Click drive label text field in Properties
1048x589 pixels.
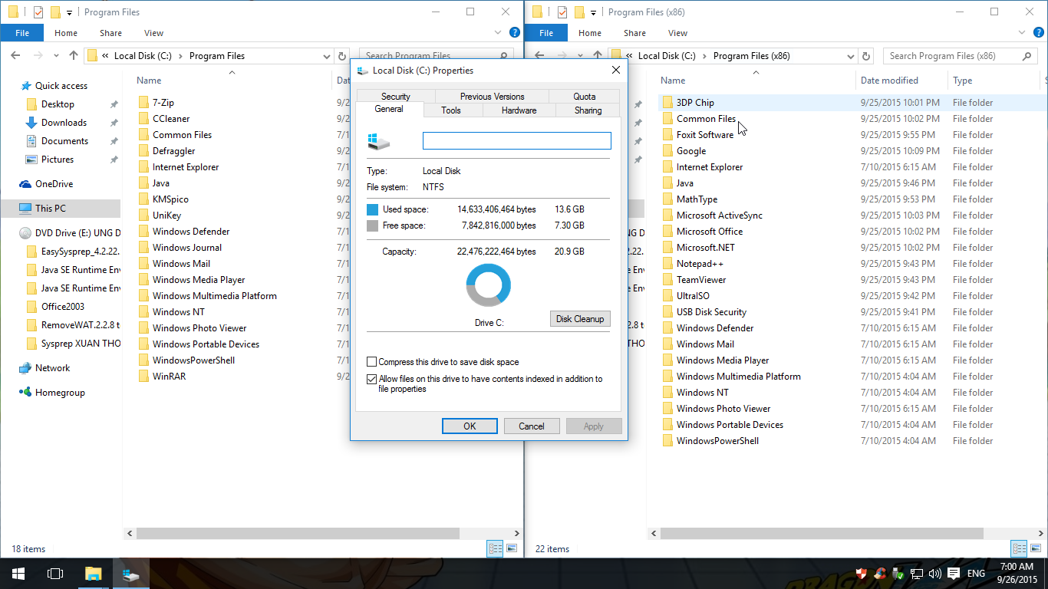click(517, 140)
